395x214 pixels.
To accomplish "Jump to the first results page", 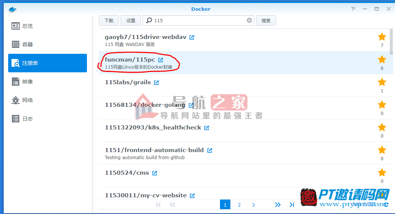I will tap(158, 205).
